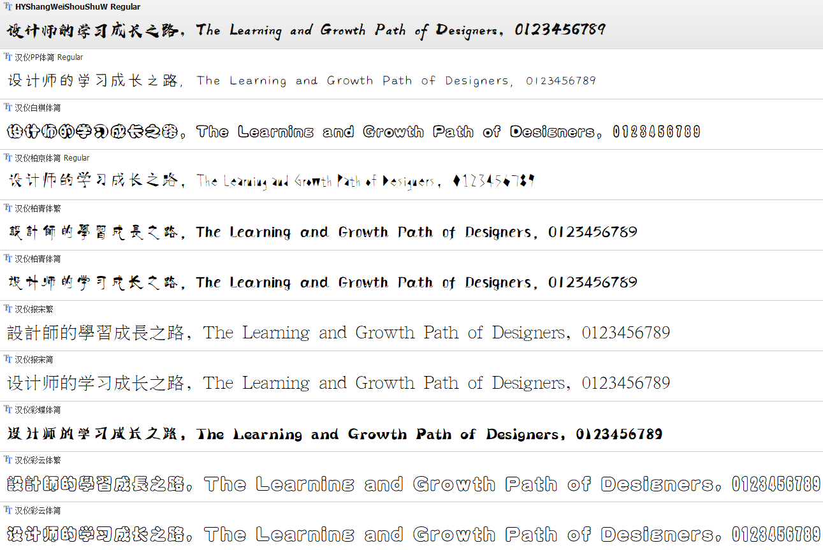This screenshot has width=823, height=550.
Task: Click the TT icon beside 汉仪报宋繁
Action: tap(8, 309)
